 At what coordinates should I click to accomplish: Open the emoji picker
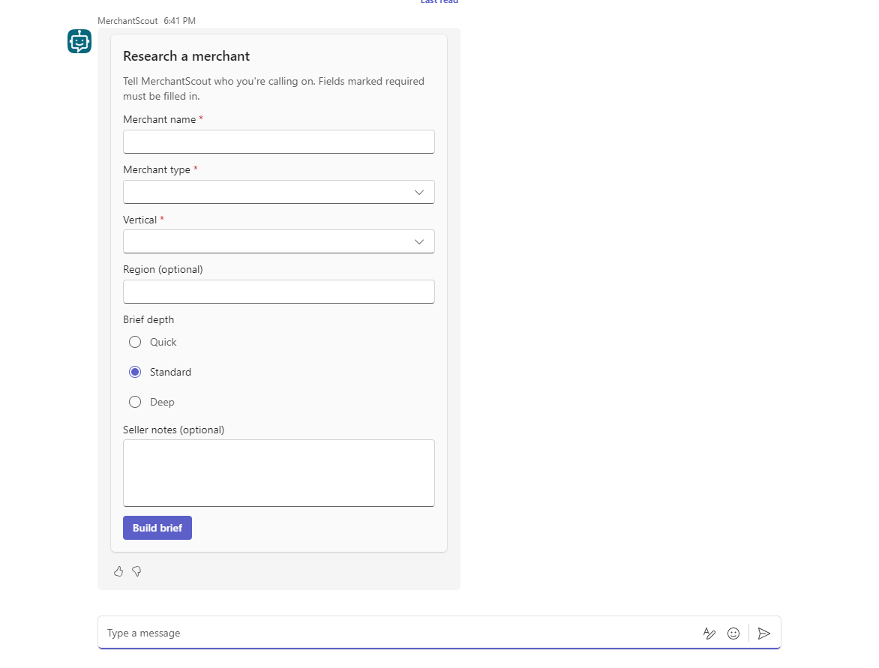[x=733, y=634]
